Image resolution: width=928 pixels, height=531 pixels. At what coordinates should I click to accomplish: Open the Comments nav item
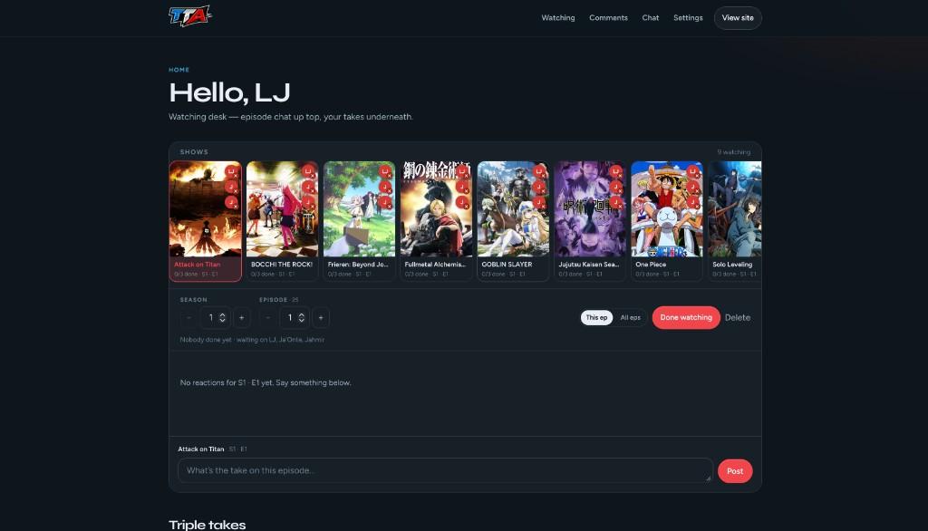pyautogui.click(x=608, y=18)
